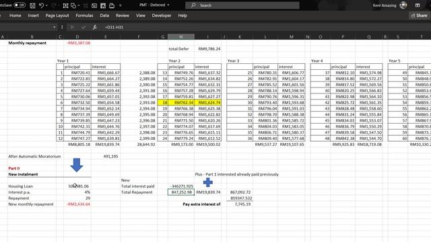Screen dimensions: 431x242
Task: Click the Undo icon
Action: pyautogui.click(x=41, y=5)
